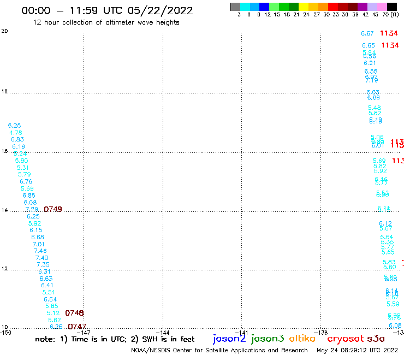Click the wave height value 5.62
Screen dimensions: 404x355
pyautogui.click(x=55, y=320)
